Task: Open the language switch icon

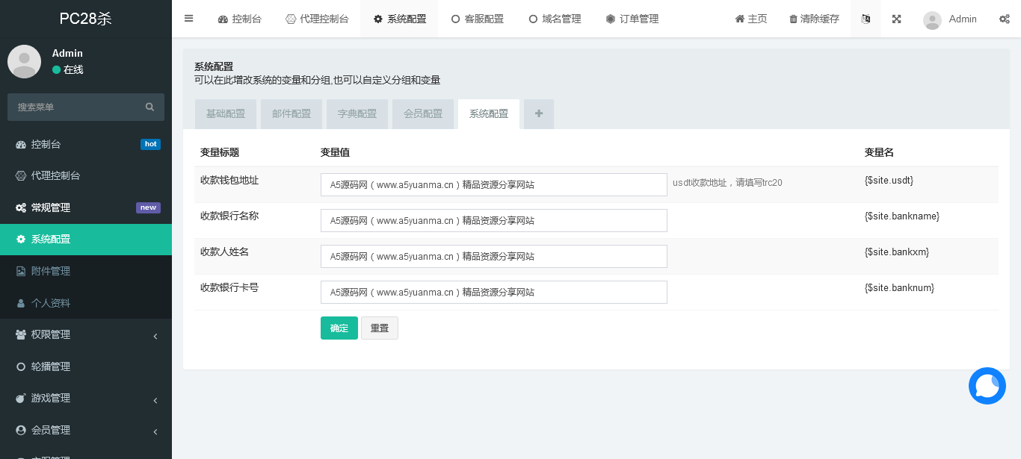Action: click(866, 19)
